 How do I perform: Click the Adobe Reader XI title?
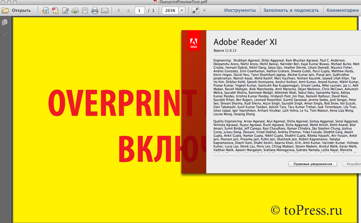[x=245, y=41]
